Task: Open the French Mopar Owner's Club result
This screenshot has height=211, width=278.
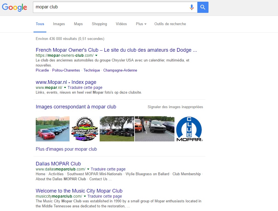Action: (x=116, y=50)
